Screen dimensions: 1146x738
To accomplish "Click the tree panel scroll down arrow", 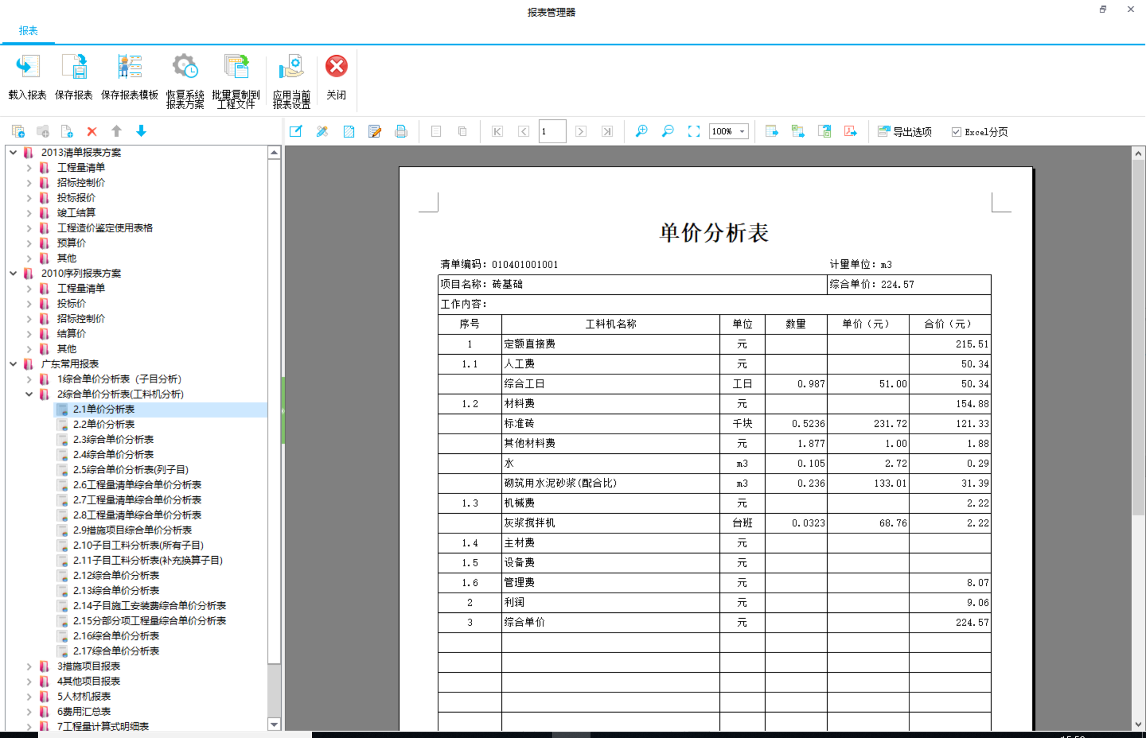I will 274,724.
